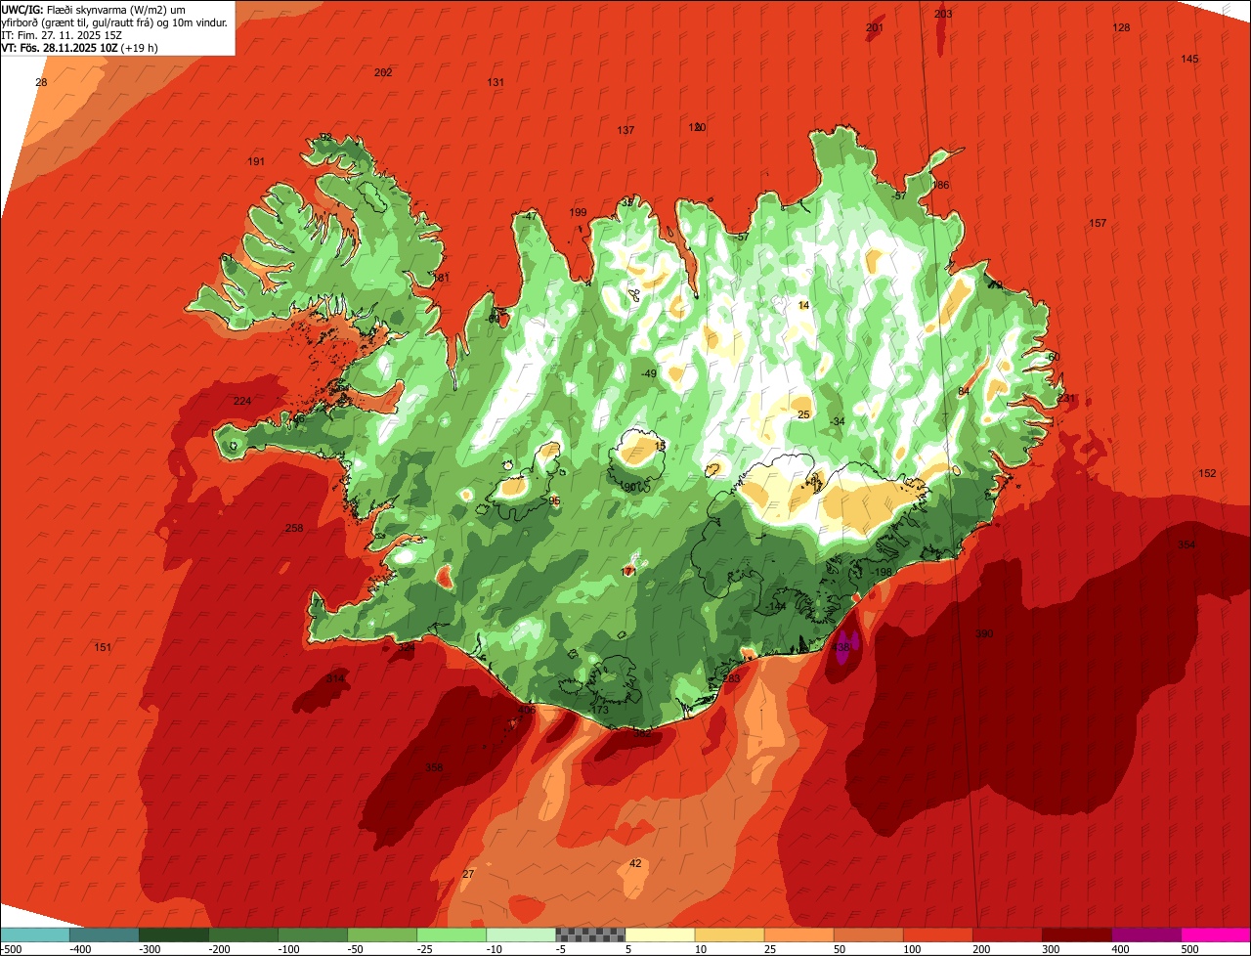Image resolution: width=1251 pixels, height=956 pixels.
Task: Click the 'VT: Fös. 28.11.2025 10Z (+19 h)' line
Action: coord(80,47)
